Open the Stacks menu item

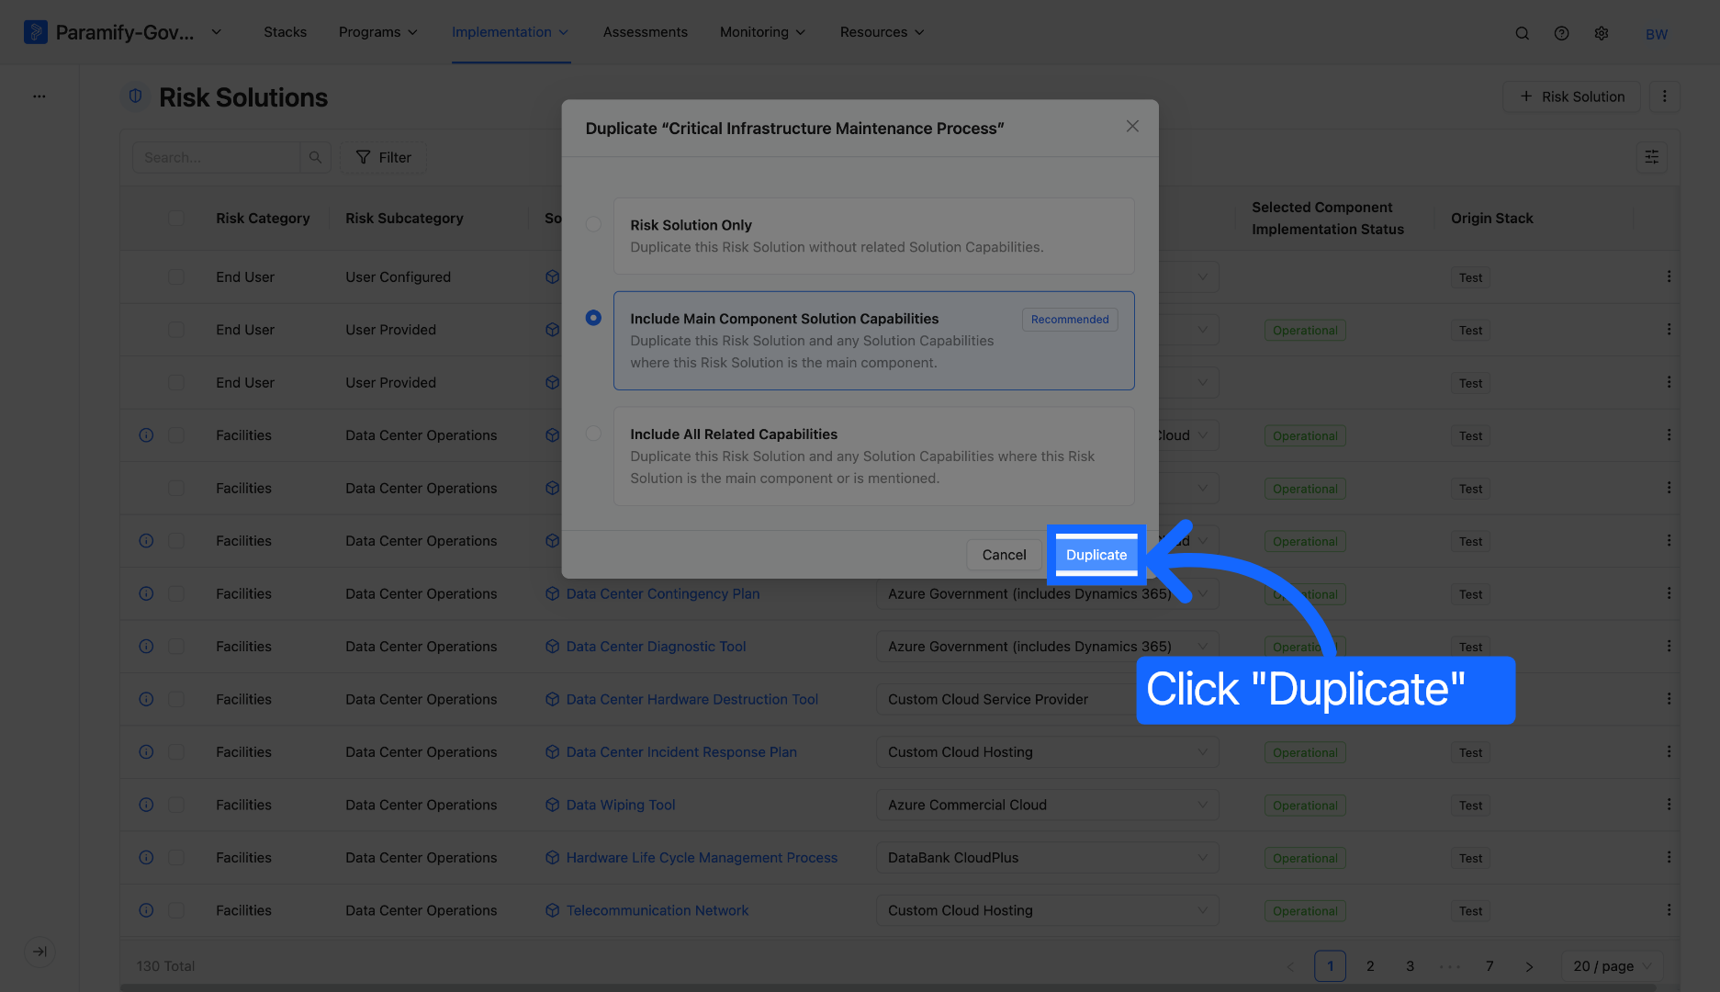(x=285, y=32)
